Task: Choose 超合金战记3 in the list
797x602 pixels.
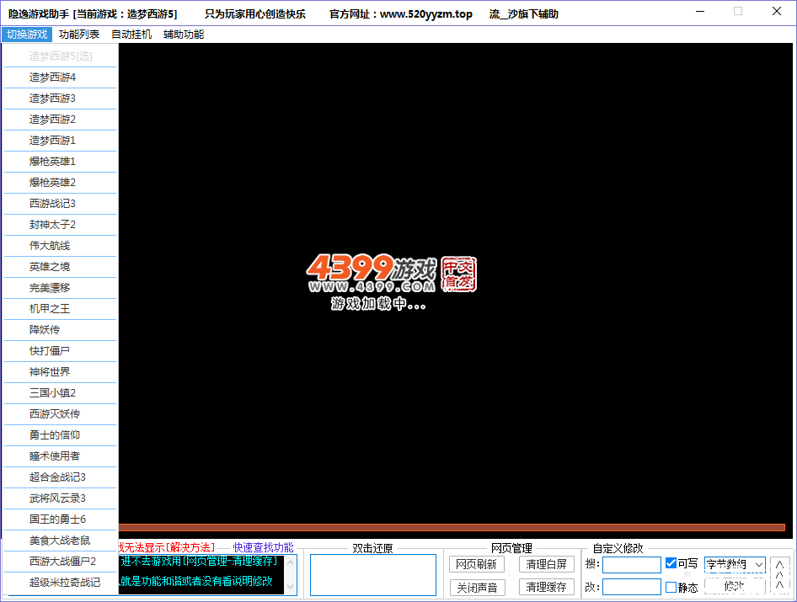Action: pos(61,477)
